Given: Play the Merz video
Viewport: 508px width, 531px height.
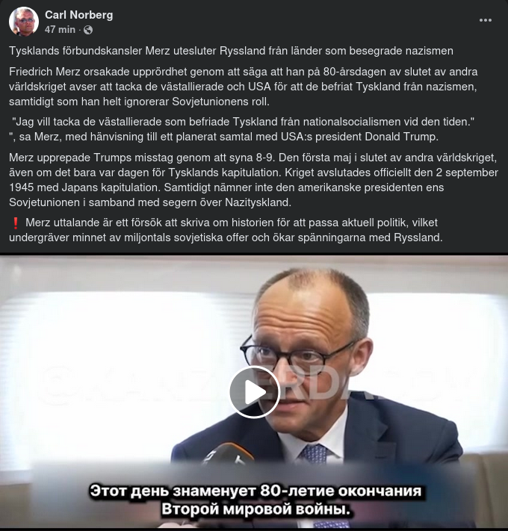Looking at the screenshot, I should [255, 392].
